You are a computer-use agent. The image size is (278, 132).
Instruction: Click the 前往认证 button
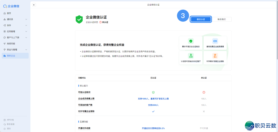(201, 19)
